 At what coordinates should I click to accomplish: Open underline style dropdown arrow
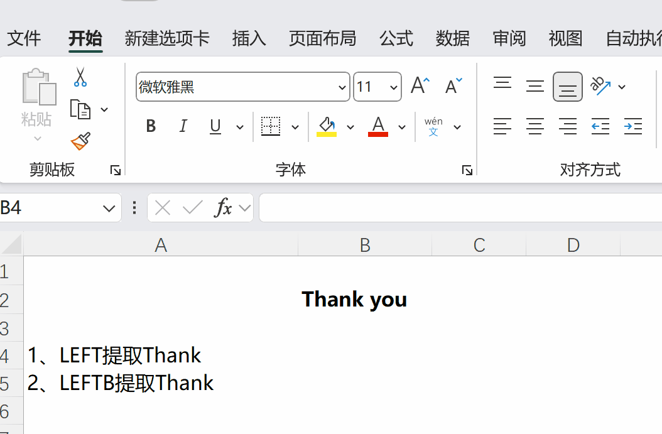pyautogui.click(x=240, y=127)
